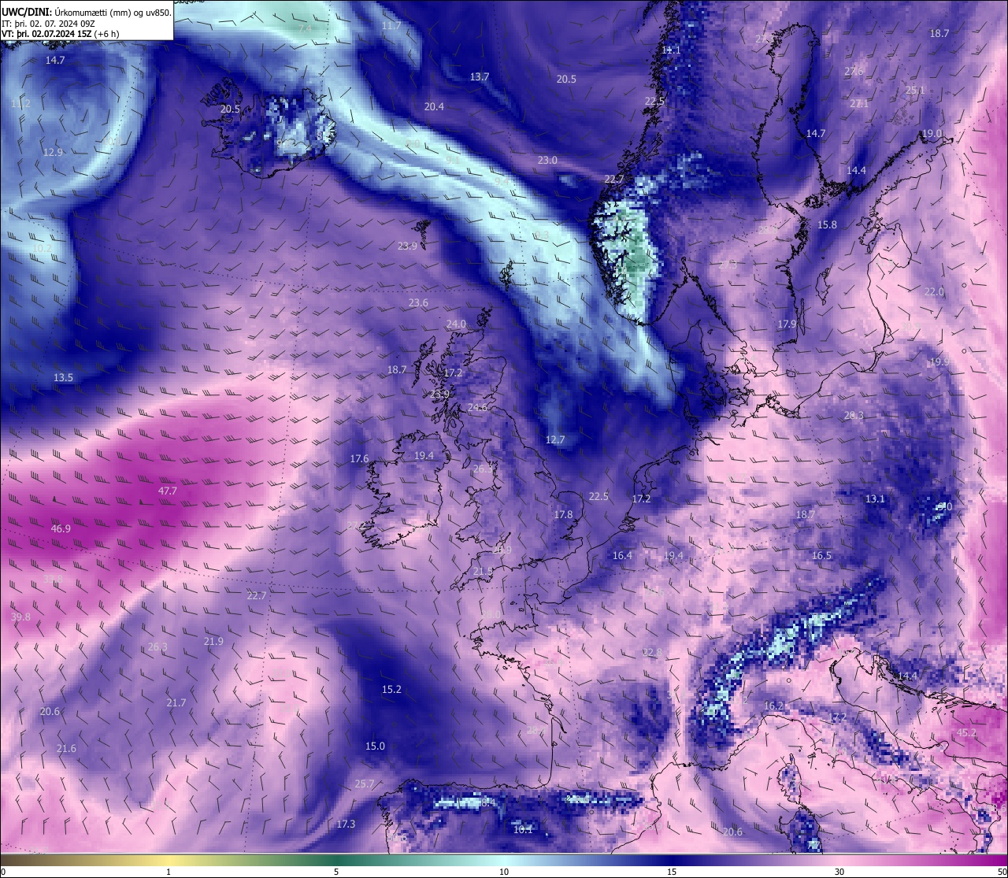Click the 46.9 precipitable water value
This screenshot has height=878, width=1008.
point(61,528)
